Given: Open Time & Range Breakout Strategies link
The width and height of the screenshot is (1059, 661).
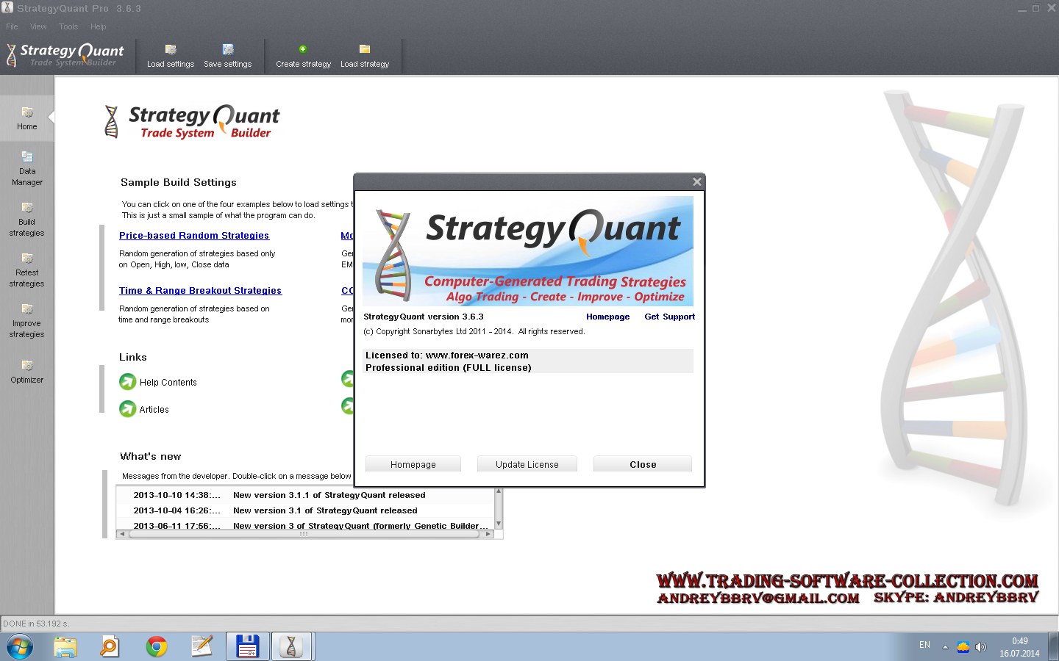Looking at the screenshot, I should point(200,291).
